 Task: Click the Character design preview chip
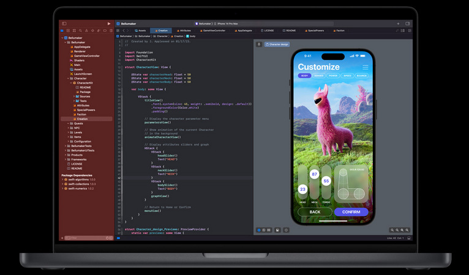[277, 44]
